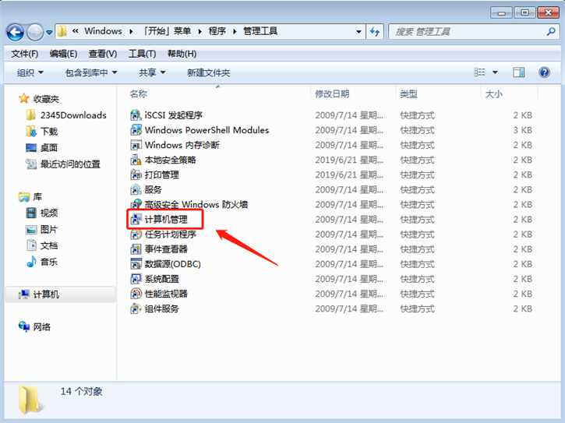Screen dimensions: 565x423
Task: Expand the arrow after 程序 breadcrumb
Action: (235, 32)
